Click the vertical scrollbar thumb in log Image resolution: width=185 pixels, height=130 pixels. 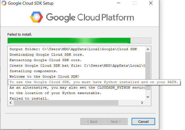point(148,70)
